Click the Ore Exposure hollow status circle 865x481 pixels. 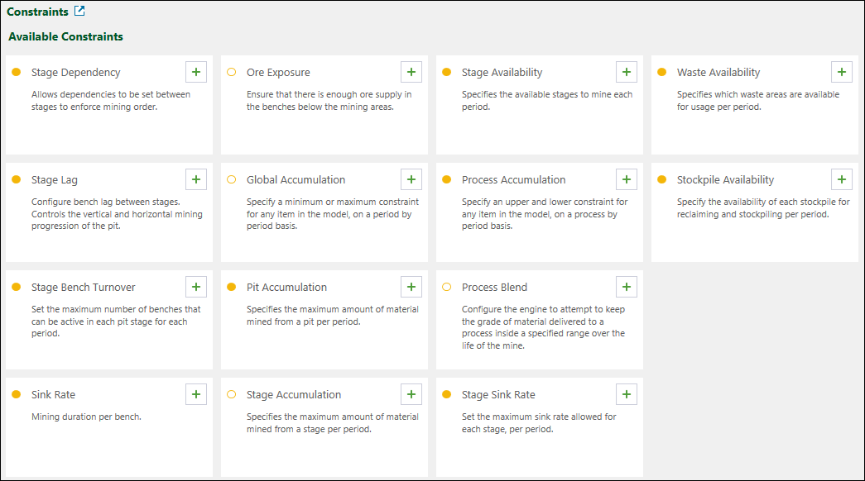(231, 73)
